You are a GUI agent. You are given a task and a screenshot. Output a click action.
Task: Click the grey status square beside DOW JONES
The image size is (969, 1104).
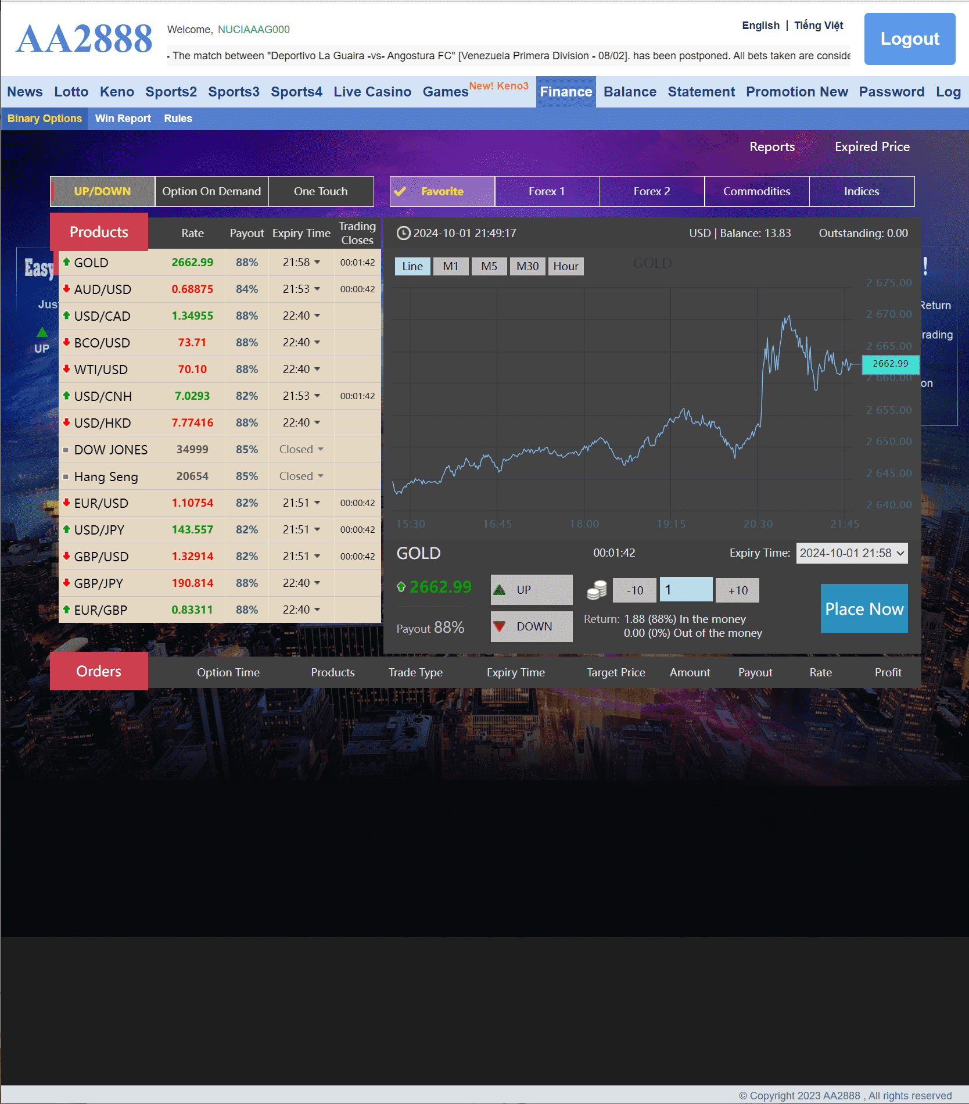point(66,450)
